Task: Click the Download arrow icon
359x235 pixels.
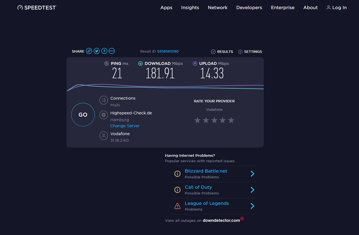Action: [x=141, y=64]
